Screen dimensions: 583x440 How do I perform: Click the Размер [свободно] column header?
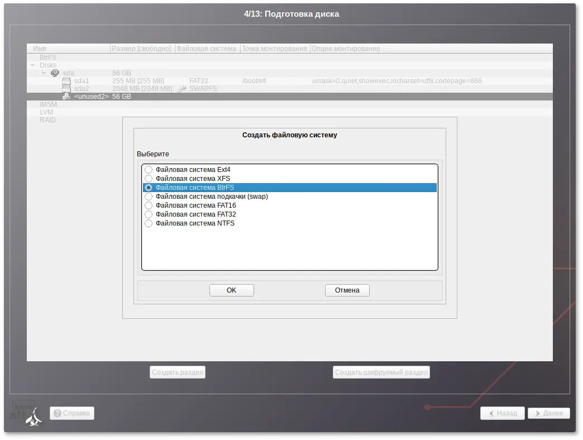(142, 49)
